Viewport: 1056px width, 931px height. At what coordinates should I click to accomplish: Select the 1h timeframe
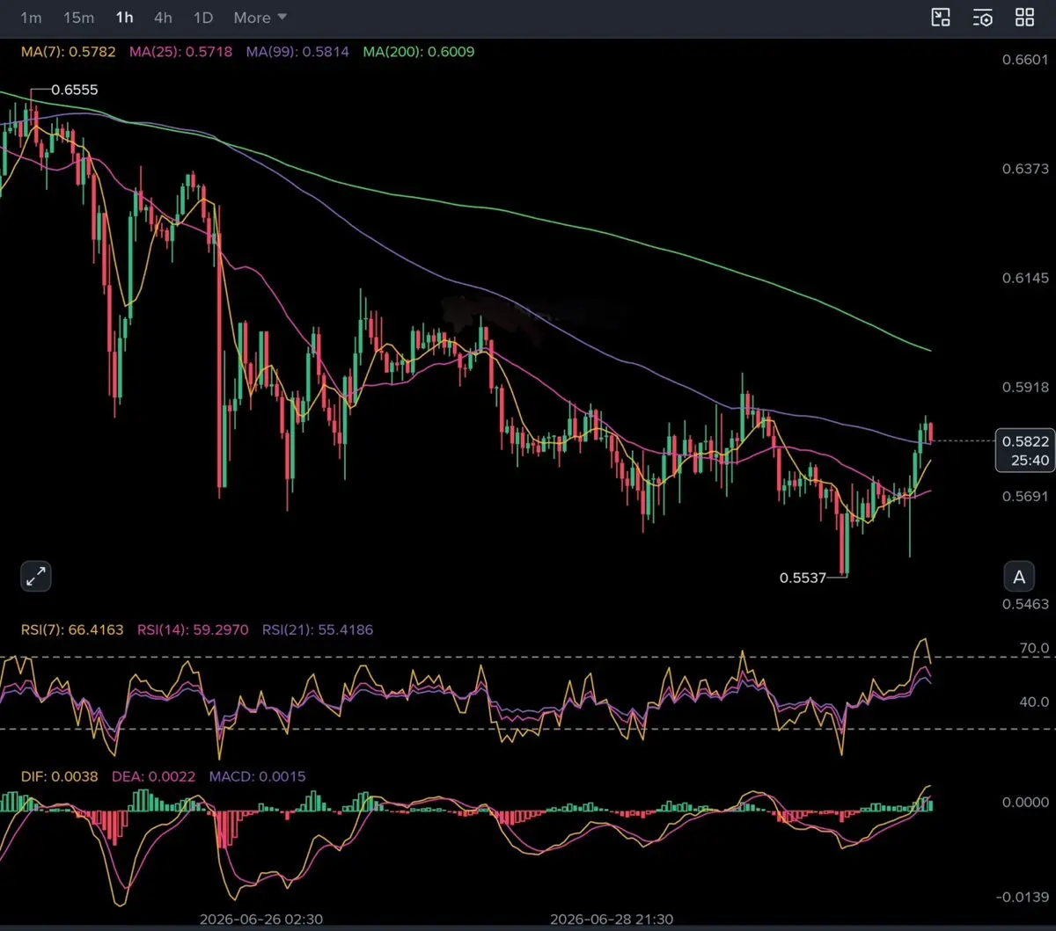124,18
